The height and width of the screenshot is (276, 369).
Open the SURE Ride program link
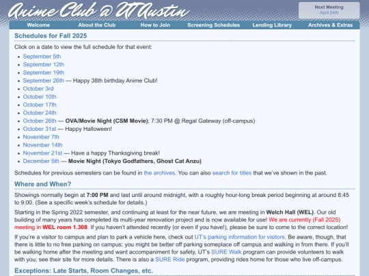tap(170, 260)
